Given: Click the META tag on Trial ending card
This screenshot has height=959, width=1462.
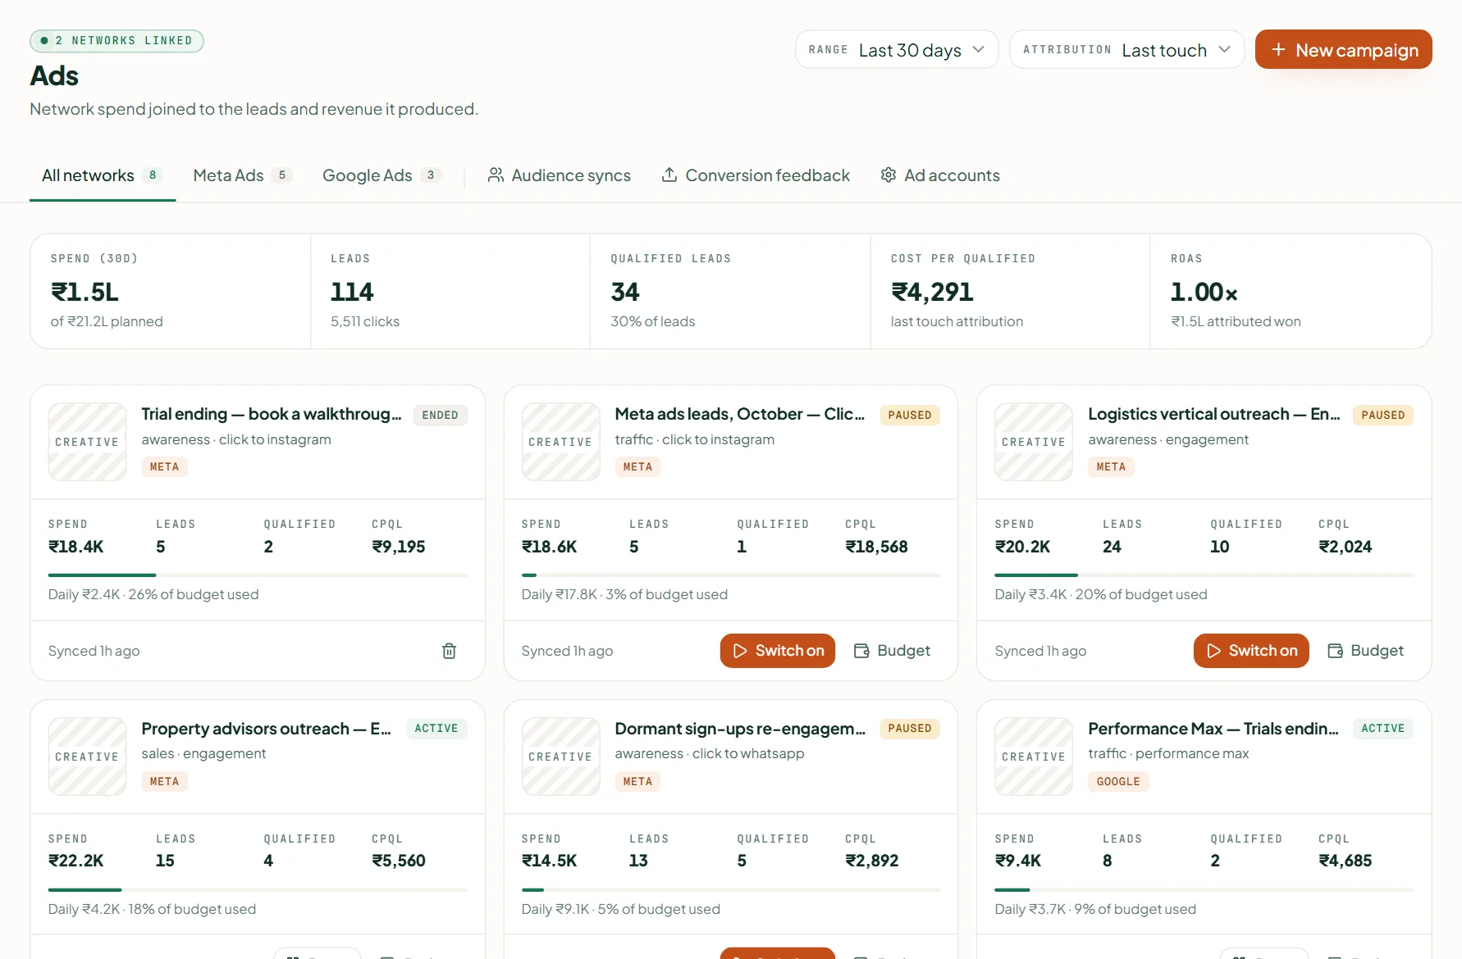Looking at the screenshot, I should coord(165,467).
